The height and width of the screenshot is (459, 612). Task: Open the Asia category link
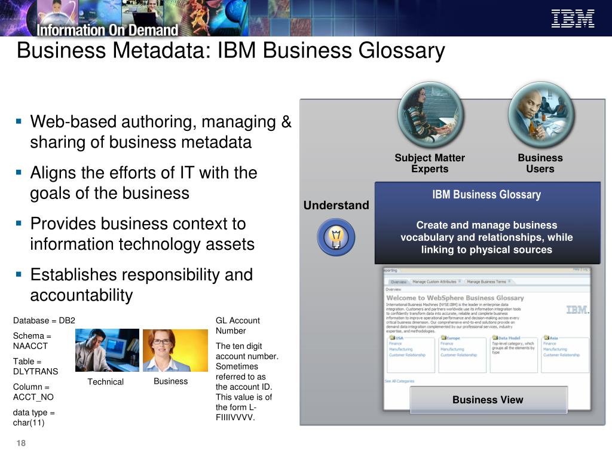(554, 338)
